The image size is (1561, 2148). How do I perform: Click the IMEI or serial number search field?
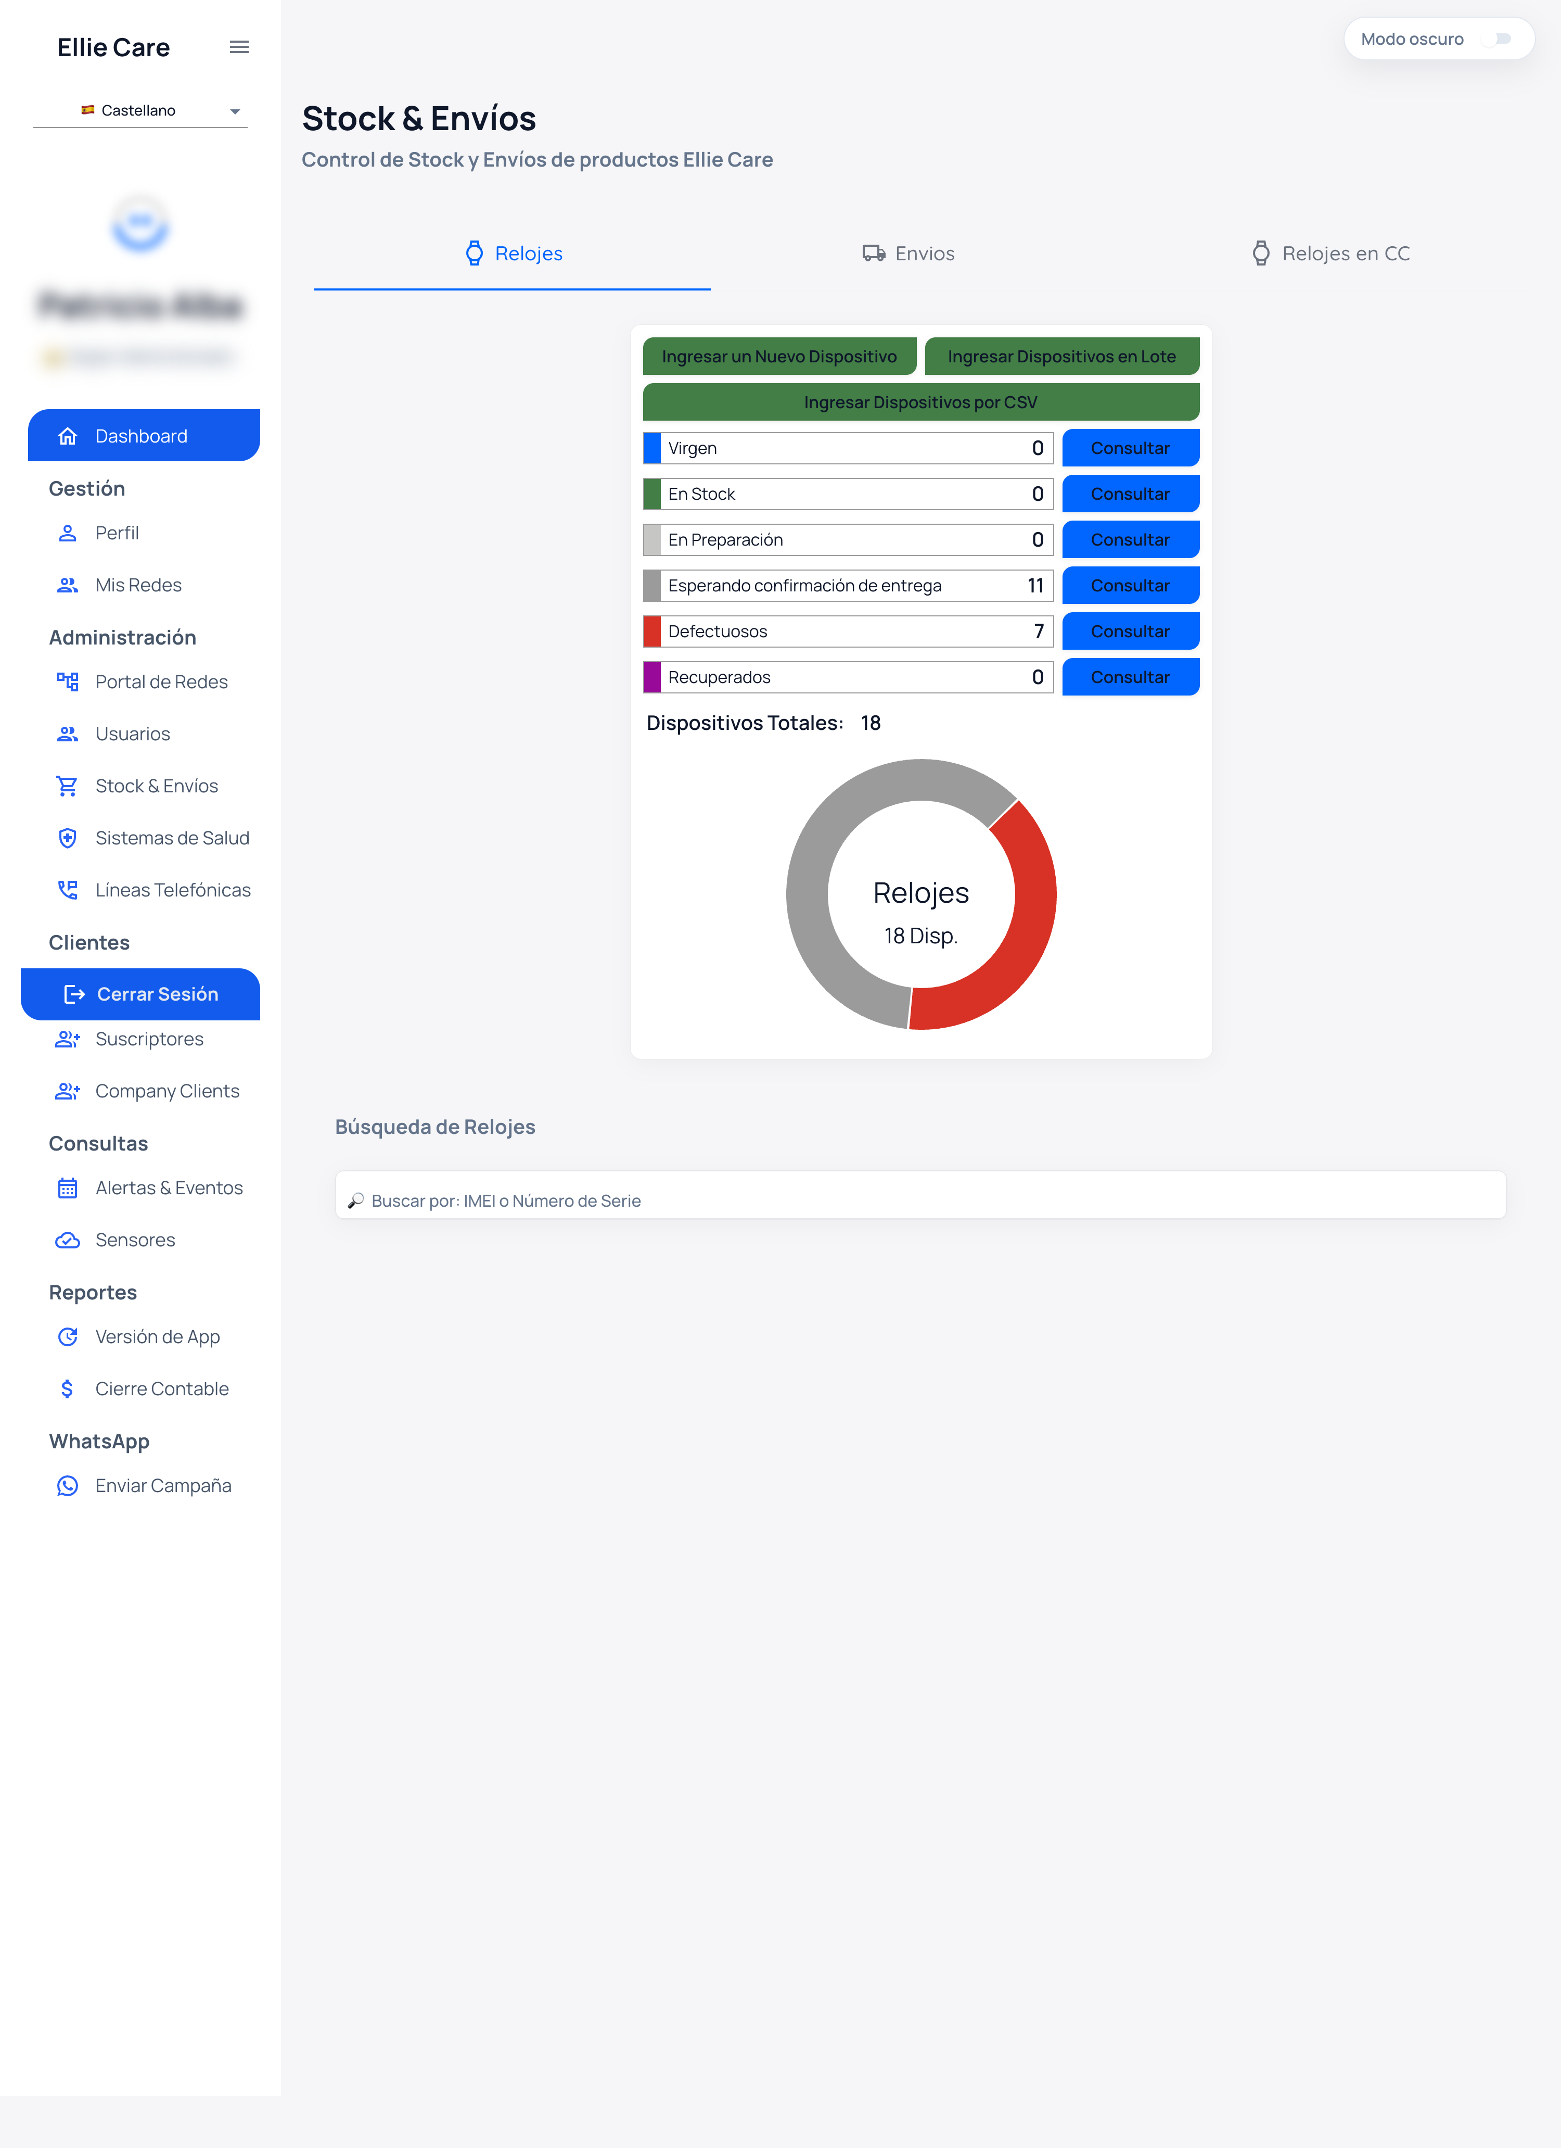[920, 1195]
